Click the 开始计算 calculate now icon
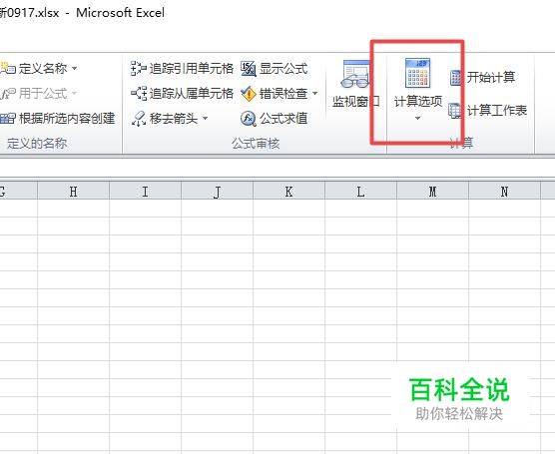Screen dimensions: 555x454 pyautogui.click(x=455, y=78)
